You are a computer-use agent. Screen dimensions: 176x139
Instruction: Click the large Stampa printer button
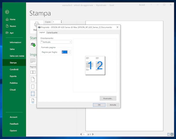[33, 27]
